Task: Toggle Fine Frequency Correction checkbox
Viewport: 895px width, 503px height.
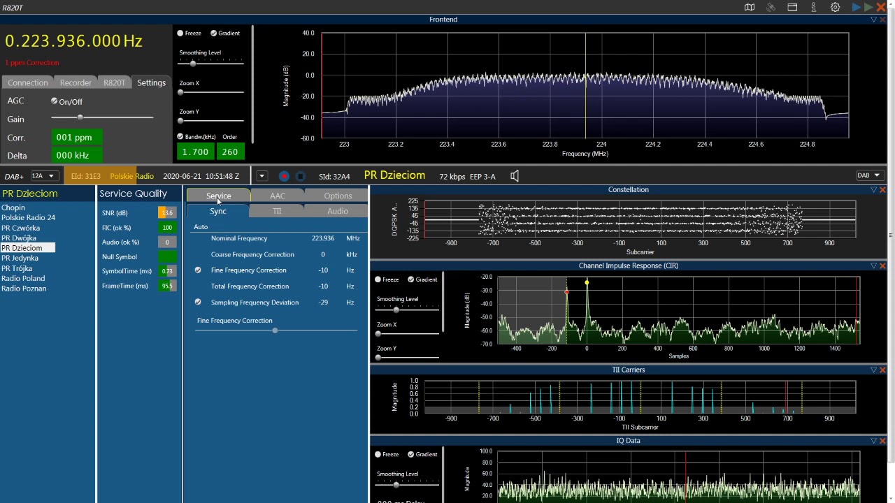Action: (198, 270)
